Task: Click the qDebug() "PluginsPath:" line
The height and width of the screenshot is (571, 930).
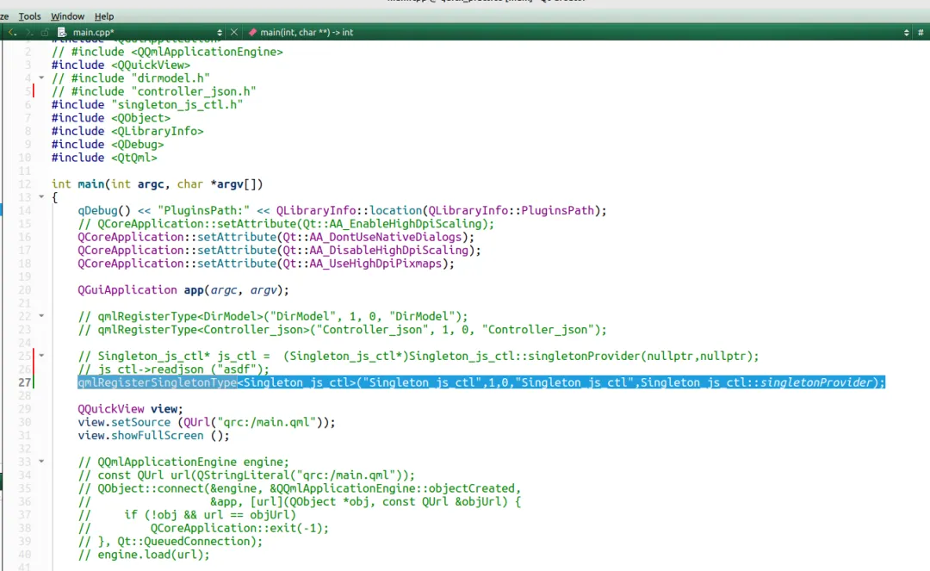Action: [342, 210]
